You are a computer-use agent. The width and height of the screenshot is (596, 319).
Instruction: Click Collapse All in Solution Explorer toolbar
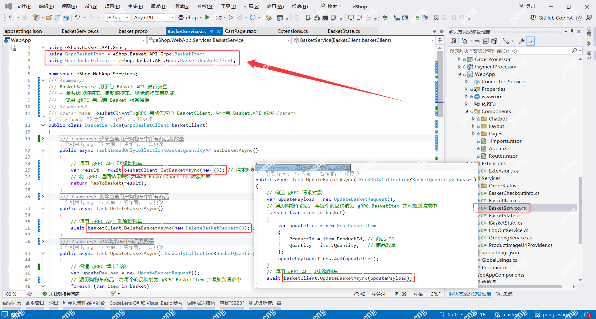pos(486,41)
